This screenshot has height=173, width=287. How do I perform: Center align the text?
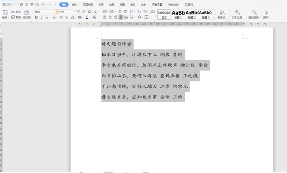(x=110, y=17)
